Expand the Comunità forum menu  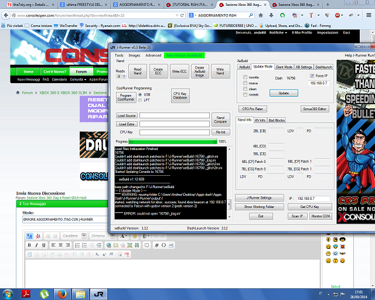[78, 80]
